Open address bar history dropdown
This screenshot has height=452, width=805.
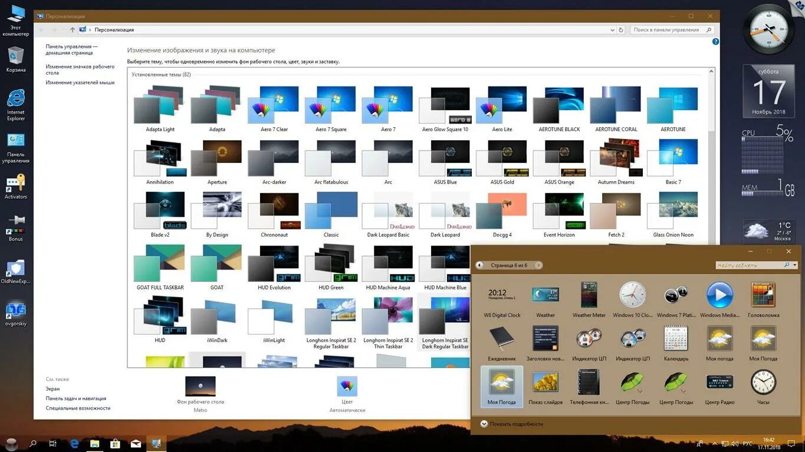pyautogui.click(x=613, y=29)
